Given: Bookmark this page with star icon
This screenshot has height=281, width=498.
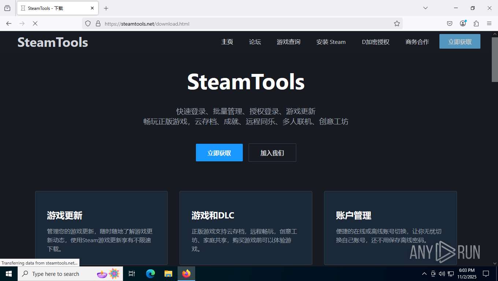Looking at the screenshot, I should pyautogui.click(x=397, y=23).
